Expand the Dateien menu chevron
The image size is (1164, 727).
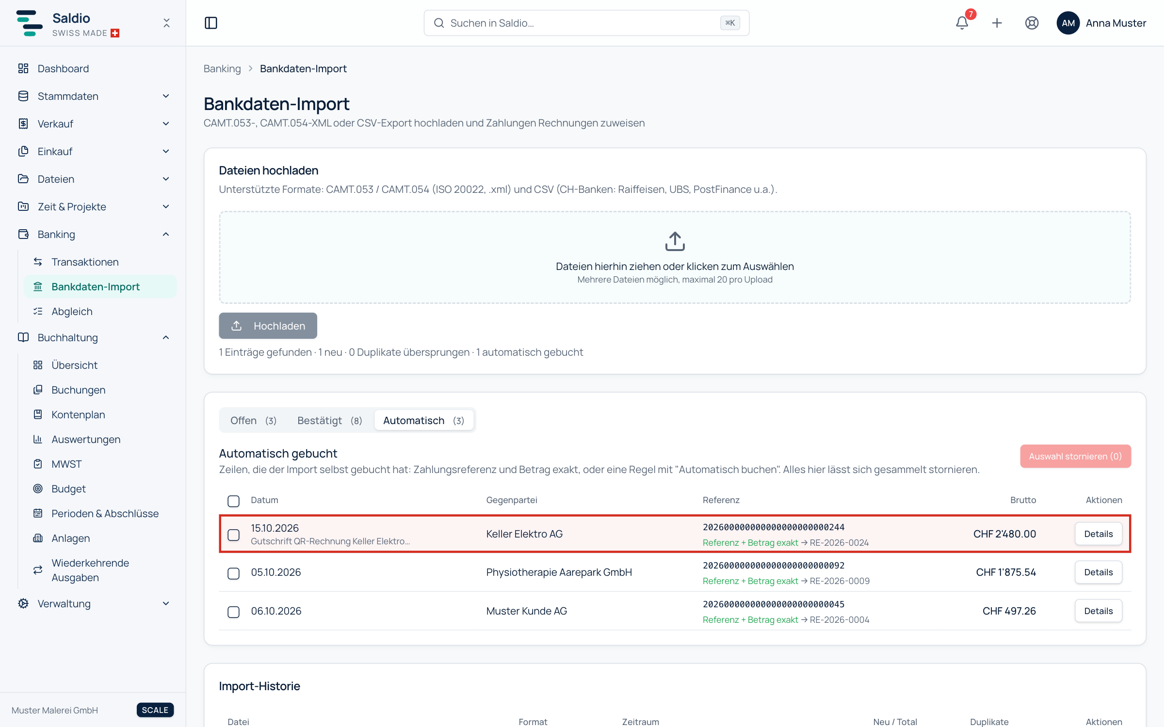(x=166, y=179)
